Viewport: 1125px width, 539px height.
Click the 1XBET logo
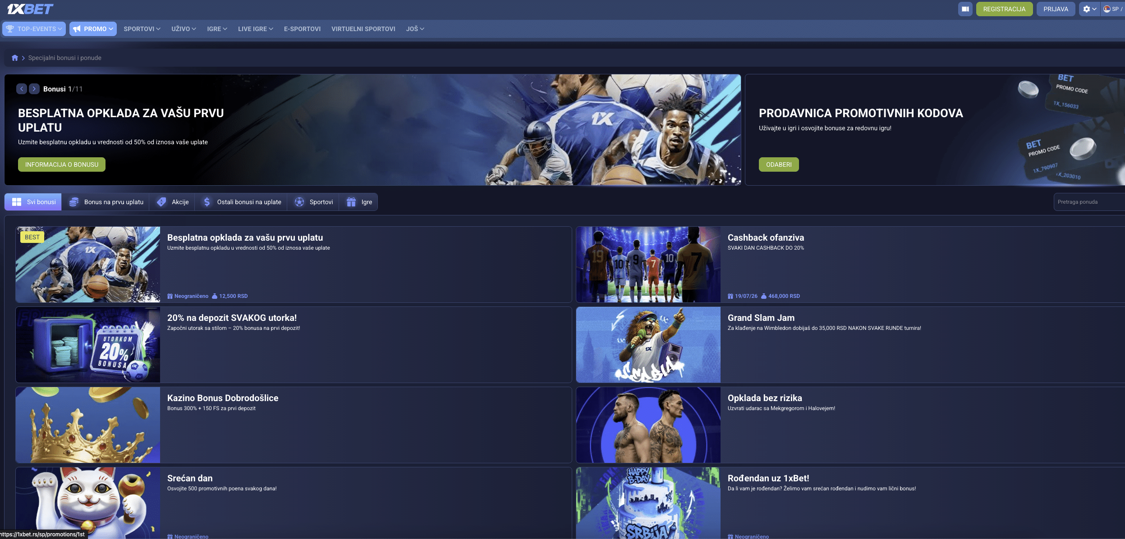click(x=30, y=9)
